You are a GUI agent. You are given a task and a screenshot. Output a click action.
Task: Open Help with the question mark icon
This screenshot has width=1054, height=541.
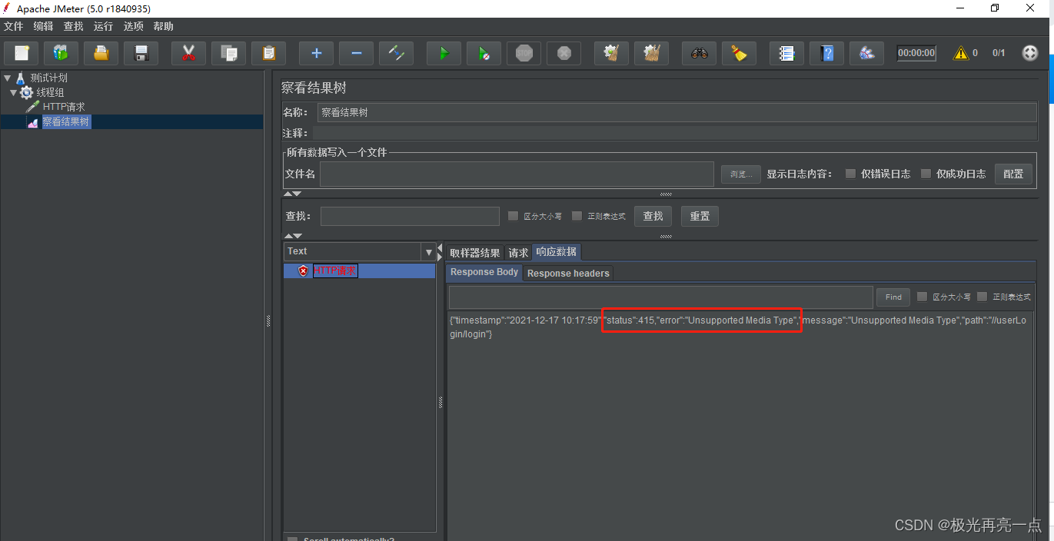tap(826, 53)
